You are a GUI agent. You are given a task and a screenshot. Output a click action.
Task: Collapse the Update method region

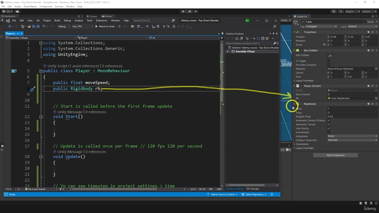(41, 156)
